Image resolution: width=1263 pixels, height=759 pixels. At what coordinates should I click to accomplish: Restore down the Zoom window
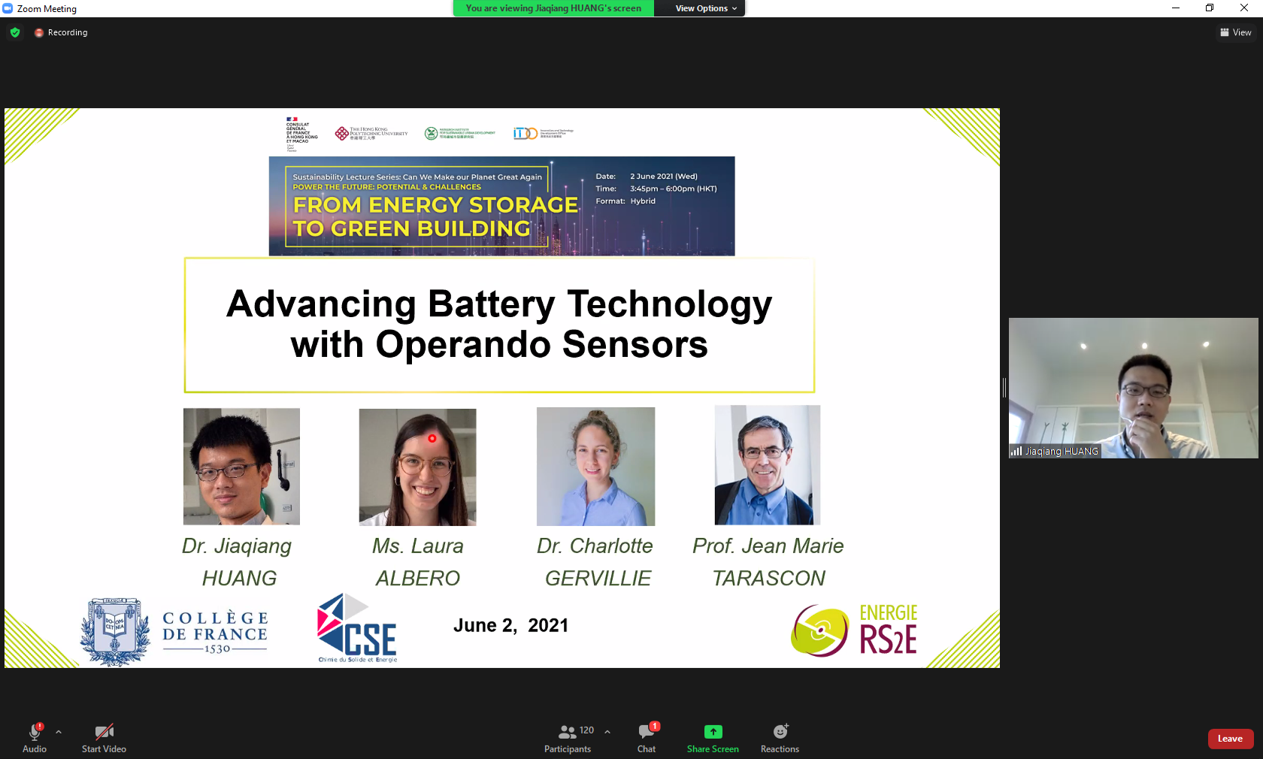[x=1210, y=8]
